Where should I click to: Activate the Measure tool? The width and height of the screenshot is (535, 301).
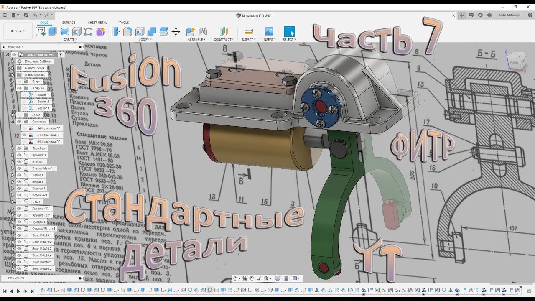[x=249, y=31]
